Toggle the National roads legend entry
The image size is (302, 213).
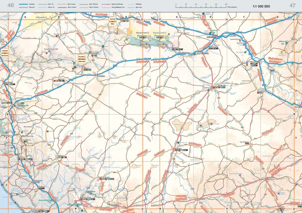pos(23,7)
